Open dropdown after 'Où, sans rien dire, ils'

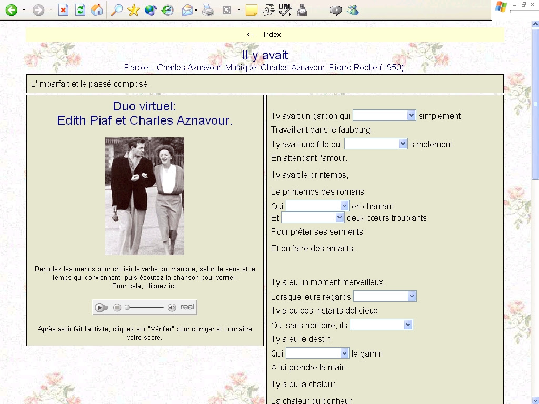[381, 325]
